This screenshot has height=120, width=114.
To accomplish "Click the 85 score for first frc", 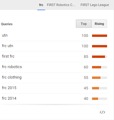I will (86, 57).
